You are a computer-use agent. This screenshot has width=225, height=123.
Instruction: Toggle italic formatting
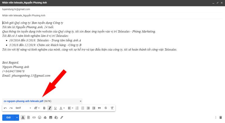coord(50,108)
